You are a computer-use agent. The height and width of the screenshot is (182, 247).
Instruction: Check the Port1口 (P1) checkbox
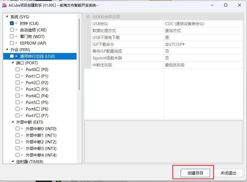click(x=17, y=76)
